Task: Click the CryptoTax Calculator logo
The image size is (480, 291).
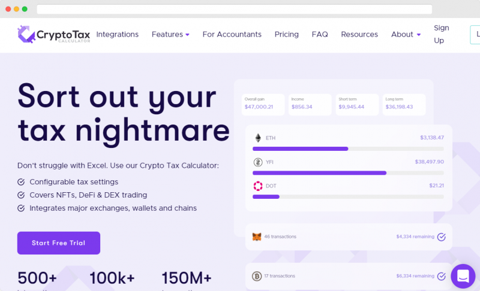Action: tap(54, 34)
